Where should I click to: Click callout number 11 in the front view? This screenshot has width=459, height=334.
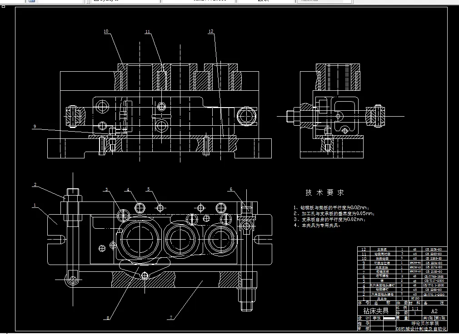pyautogui.click(x=148, y=32)
